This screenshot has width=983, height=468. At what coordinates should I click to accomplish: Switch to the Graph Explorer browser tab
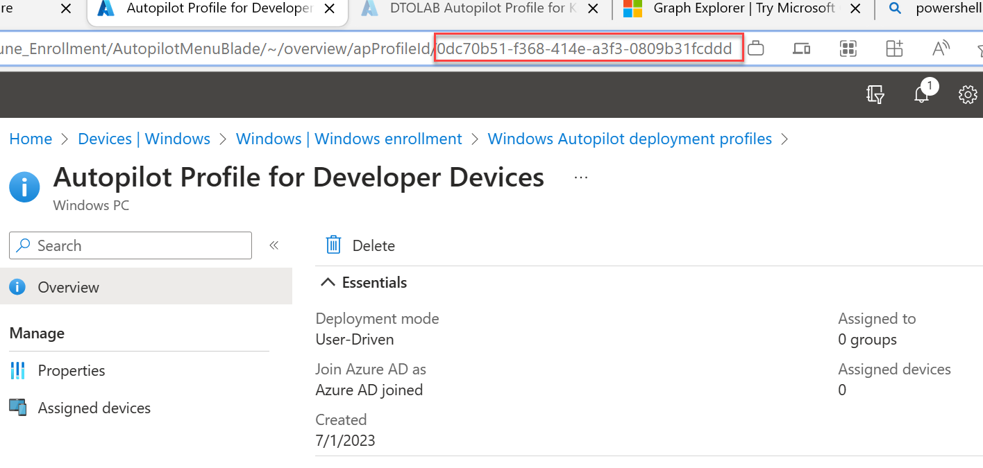pyautogui.click(x=743, y=9)
